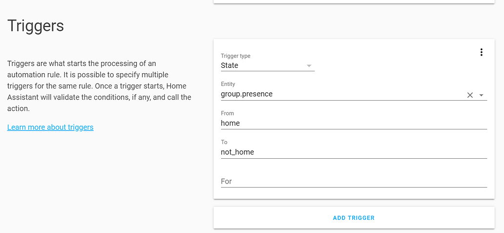Image resolution: width=504 pixels, height=233 pixels.
Task: Select the State trigger type value
Action: (x=229, y=65)
